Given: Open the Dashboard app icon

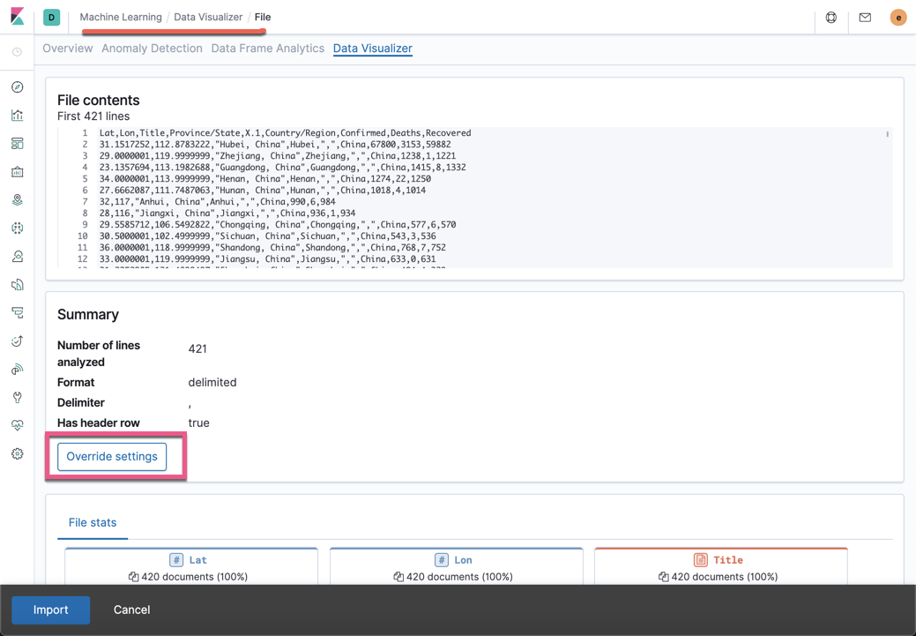Looking at the screenshot, I should (17, 143).
